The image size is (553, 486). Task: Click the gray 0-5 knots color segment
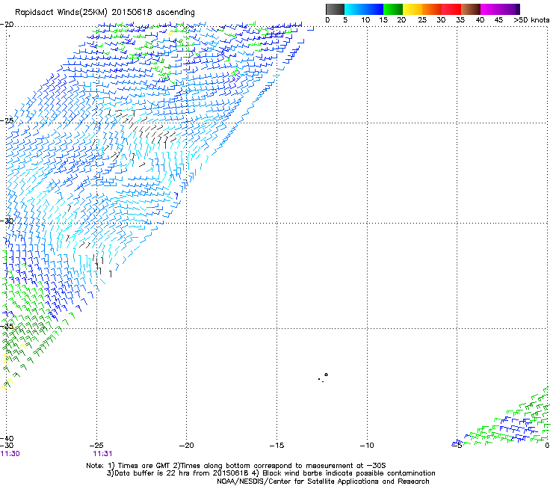(335, 9)
